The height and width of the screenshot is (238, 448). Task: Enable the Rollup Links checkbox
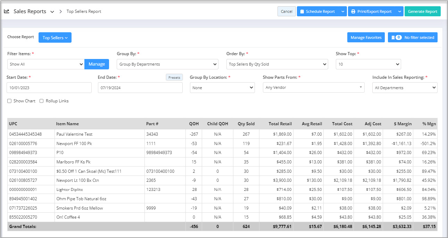point(42,101)
